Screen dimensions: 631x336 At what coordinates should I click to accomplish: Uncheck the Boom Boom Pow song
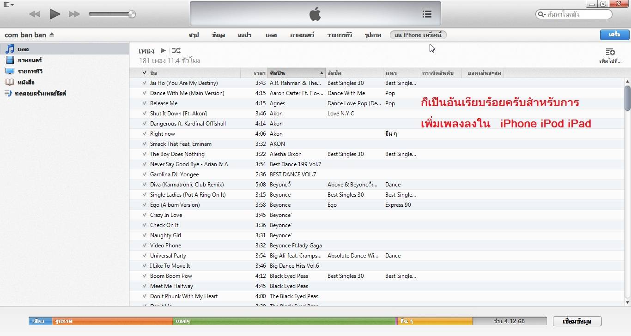pos(145,276)
